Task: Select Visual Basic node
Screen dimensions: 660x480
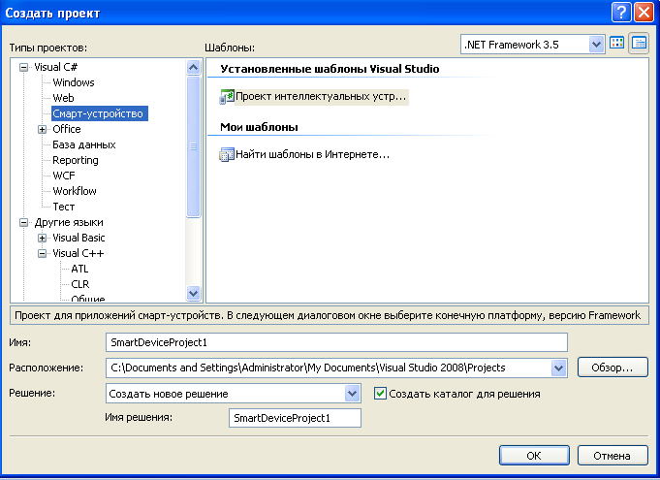Action: (79, 238)
